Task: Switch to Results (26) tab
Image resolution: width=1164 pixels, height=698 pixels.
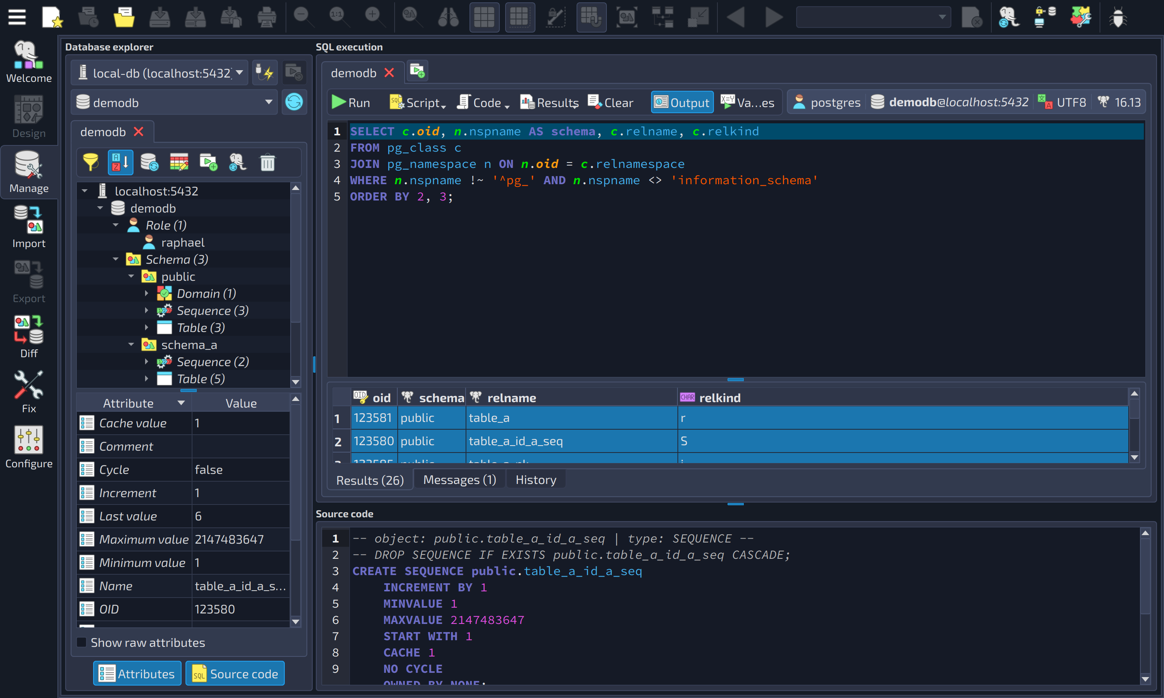Action: pyautogui.click(x=370, y=480)
